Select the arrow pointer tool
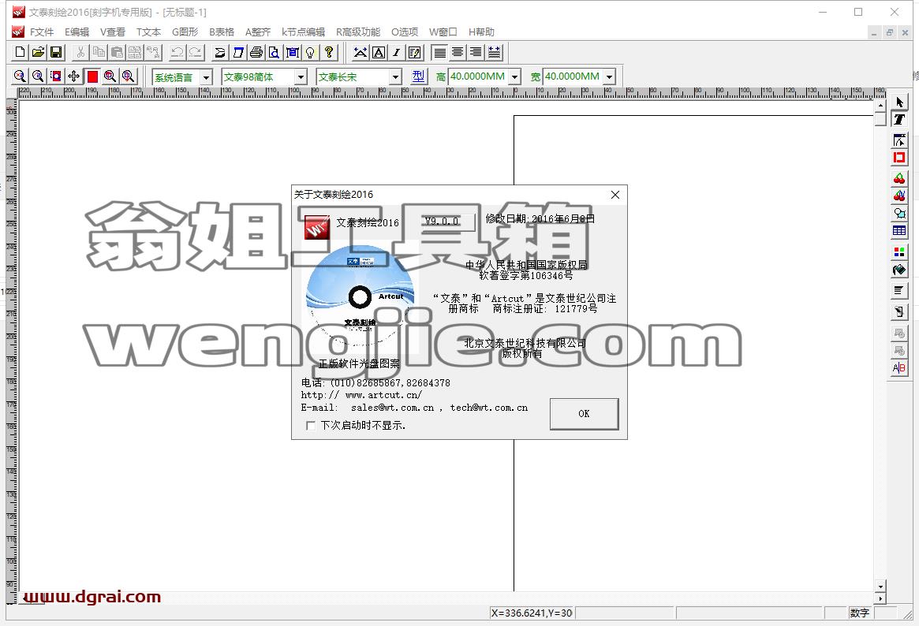Viewport: 919px width, 626px height. point(899,102)
